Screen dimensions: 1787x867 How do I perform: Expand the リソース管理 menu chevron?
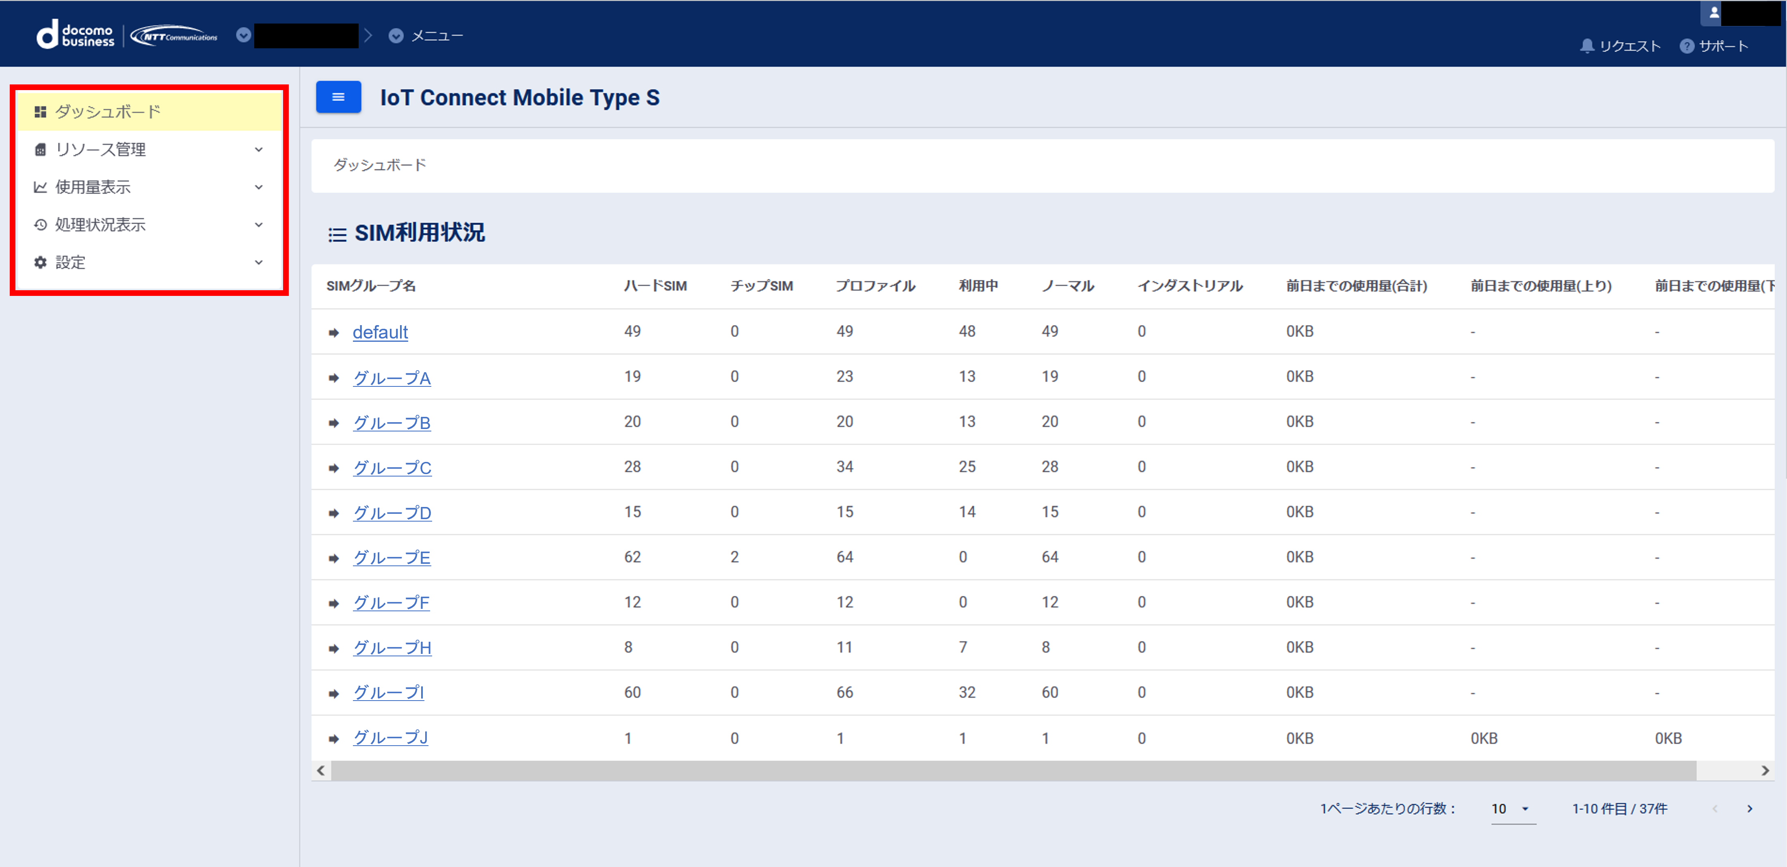pos(259,150)
